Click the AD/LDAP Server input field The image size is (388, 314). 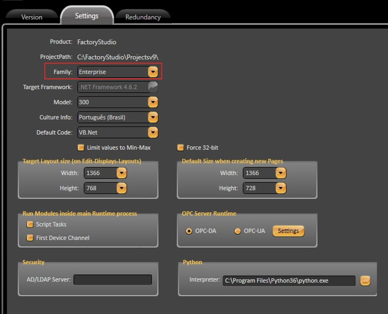(x=113, y=279)
